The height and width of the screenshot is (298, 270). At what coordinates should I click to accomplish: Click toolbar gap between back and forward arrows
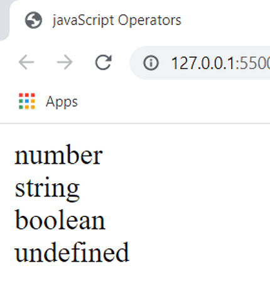coord(46,62)
